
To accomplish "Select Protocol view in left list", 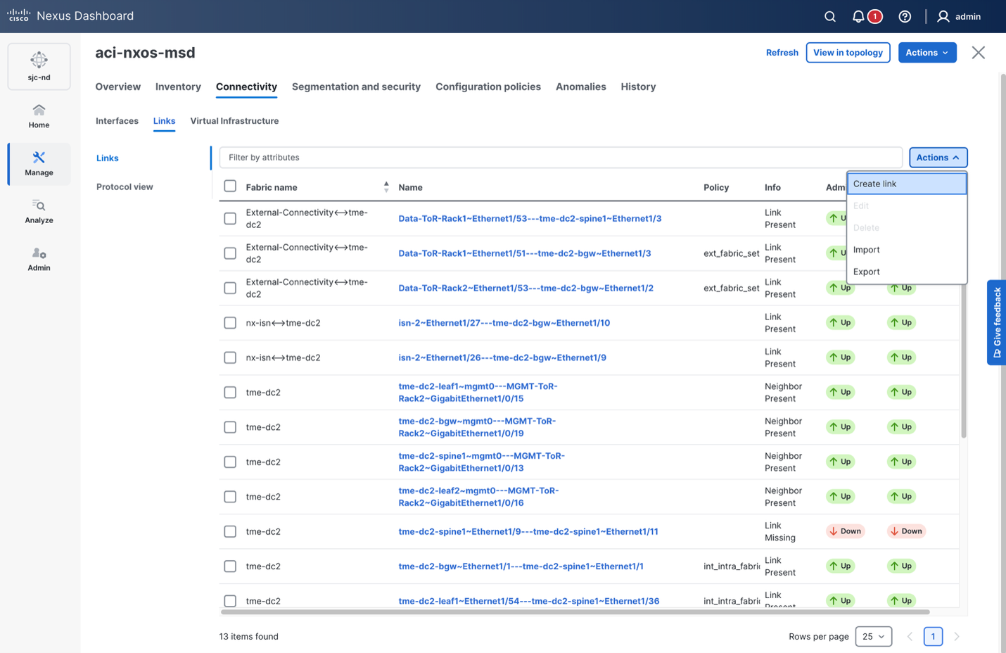I will tap(125, 187).
